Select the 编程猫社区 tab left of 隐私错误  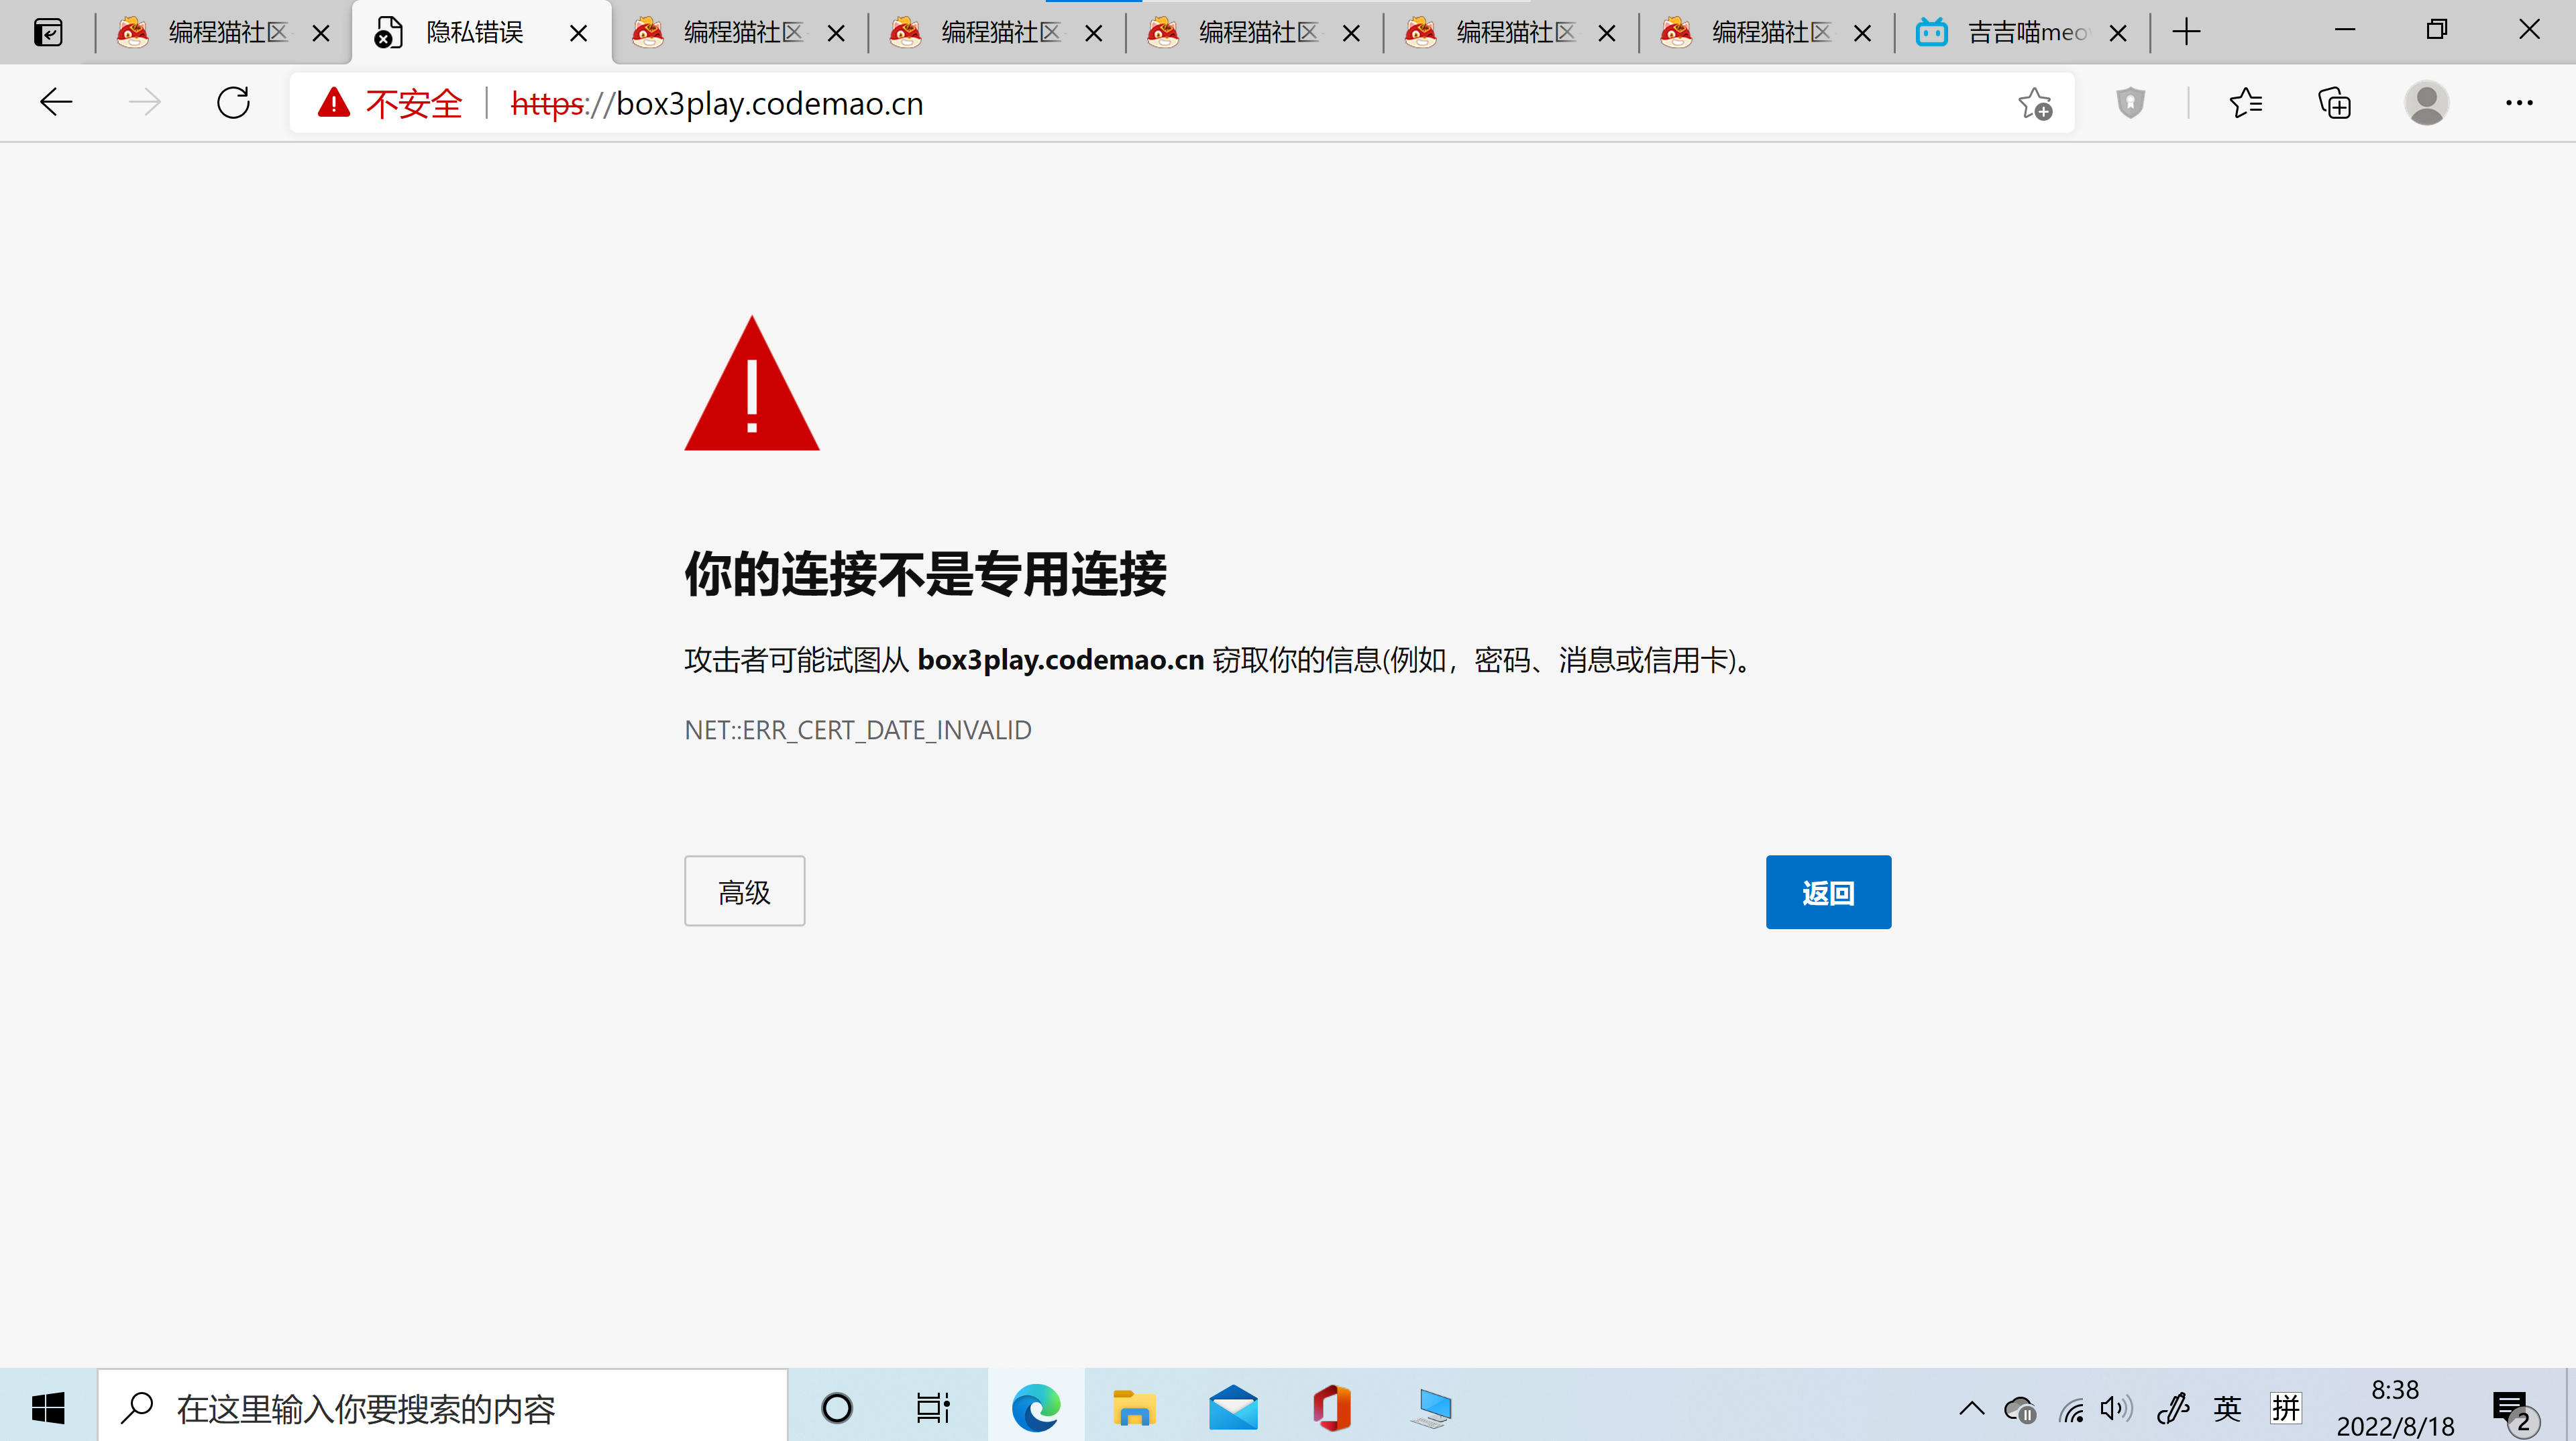[x=224, y=33]
